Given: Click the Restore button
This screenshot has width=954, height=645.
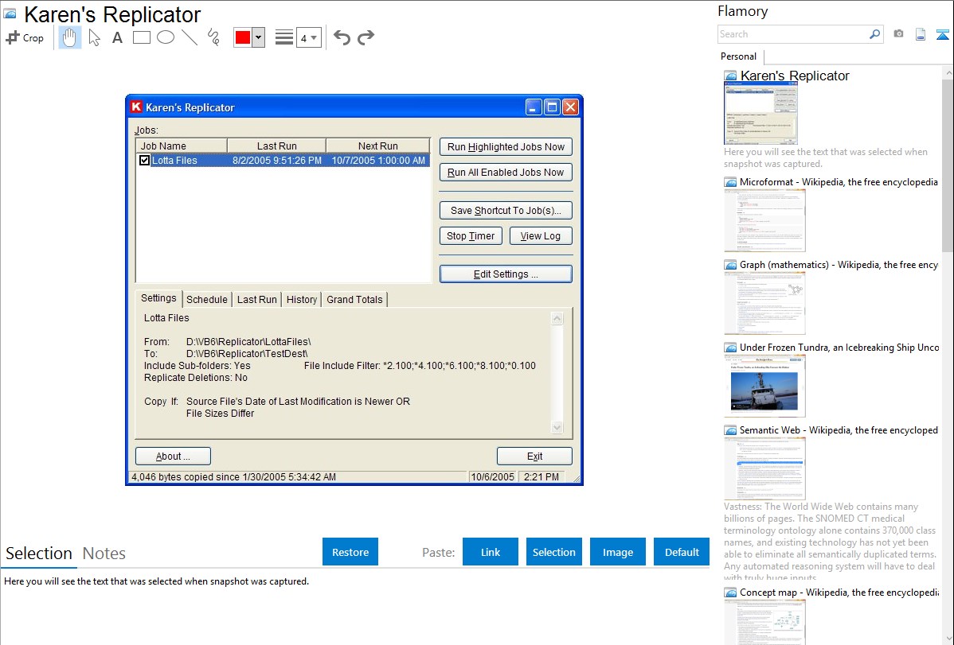Looking at the screenshot, I should (x=350, y=552).
